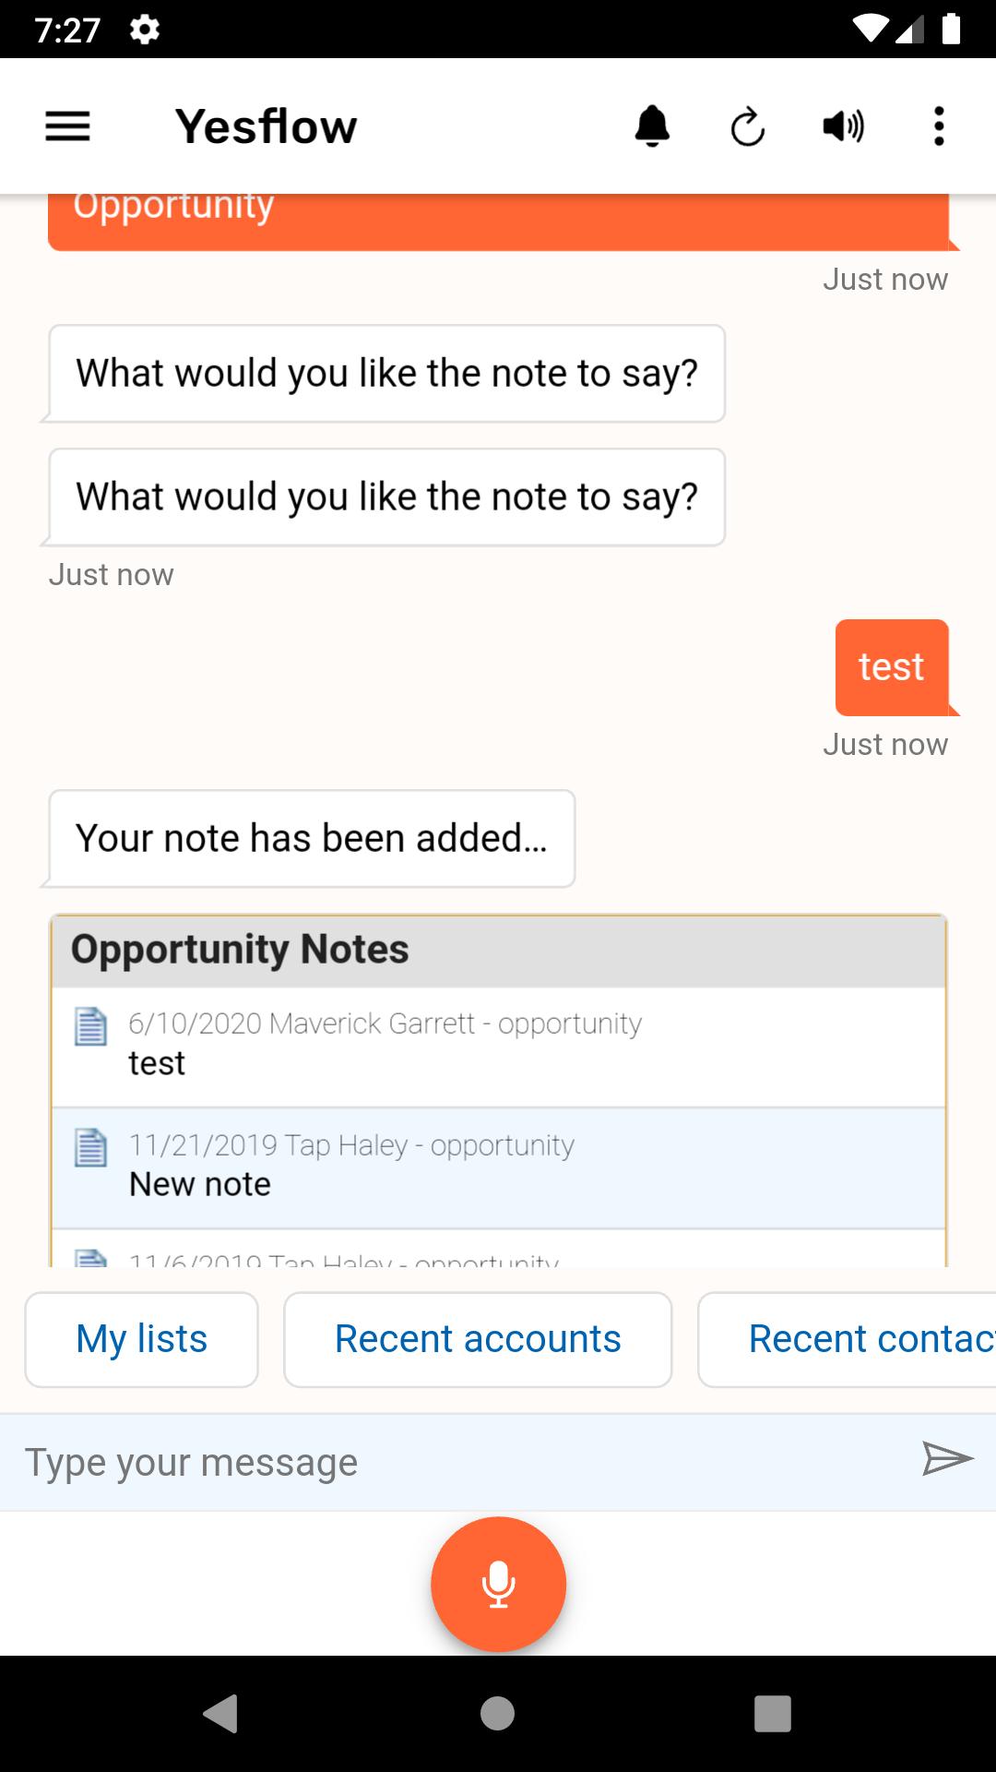Open the 'New note' opportunity entry
996x1772 pixels.
(x=499, y=1167)
